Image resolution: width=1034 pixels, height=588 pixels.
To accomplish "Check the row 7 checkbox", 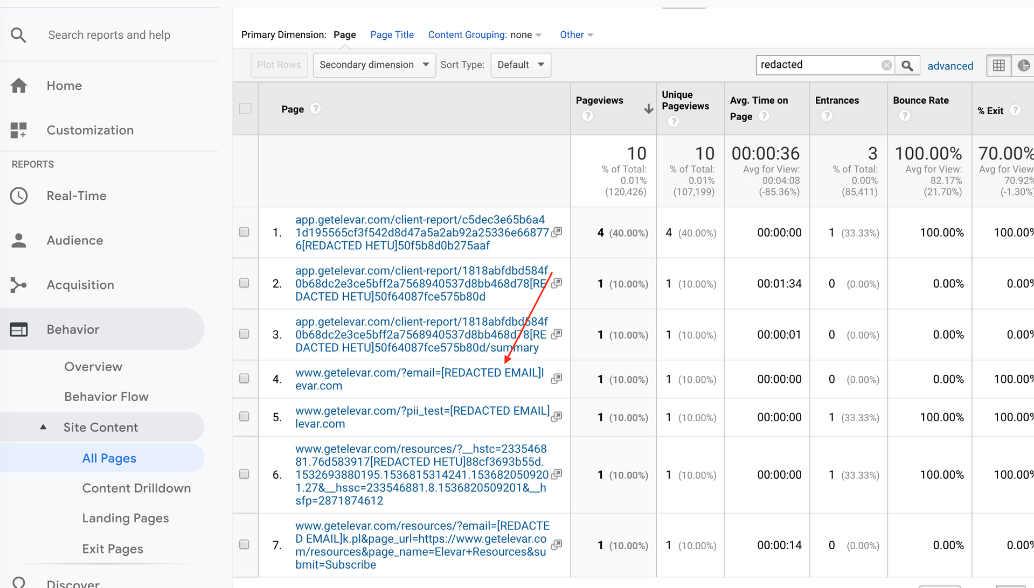I will (244, 545).
